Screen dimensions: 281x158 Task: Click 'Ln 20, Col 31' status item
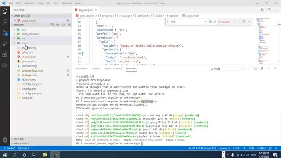(202, 148)
